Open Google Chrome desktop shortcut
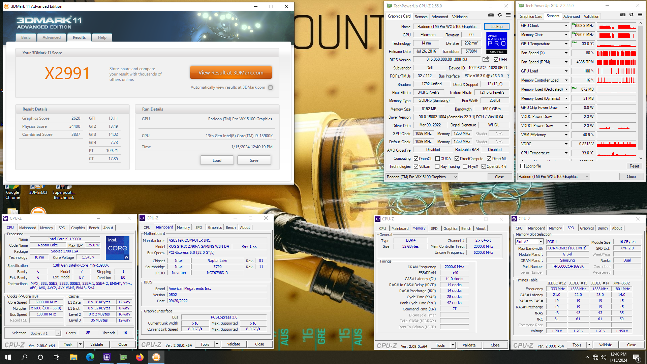The image size is (647, 364). (12, 192)
